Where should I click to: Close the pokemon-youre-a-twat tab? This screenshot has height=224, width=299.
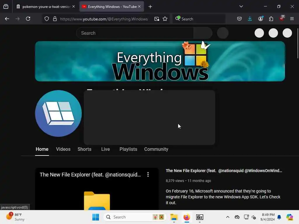tap(74, 6)
